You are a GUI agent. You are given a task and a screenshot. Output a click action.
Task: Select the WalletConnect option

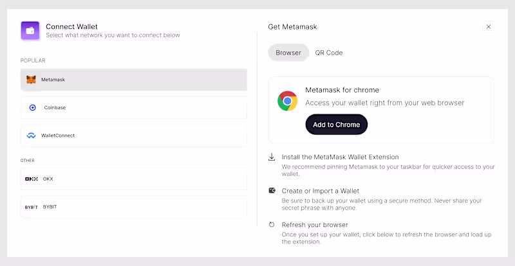[x=133, y=136]
